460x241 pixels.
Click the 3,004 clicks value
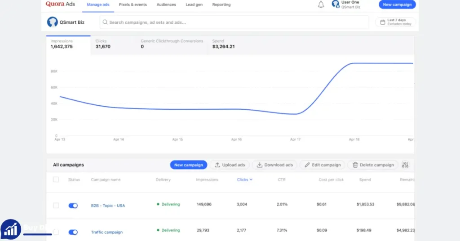point(242,204)
